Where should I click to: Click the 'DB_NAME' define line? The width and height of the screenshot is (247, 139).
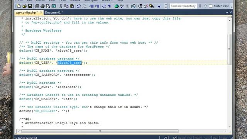pos(53,51)
